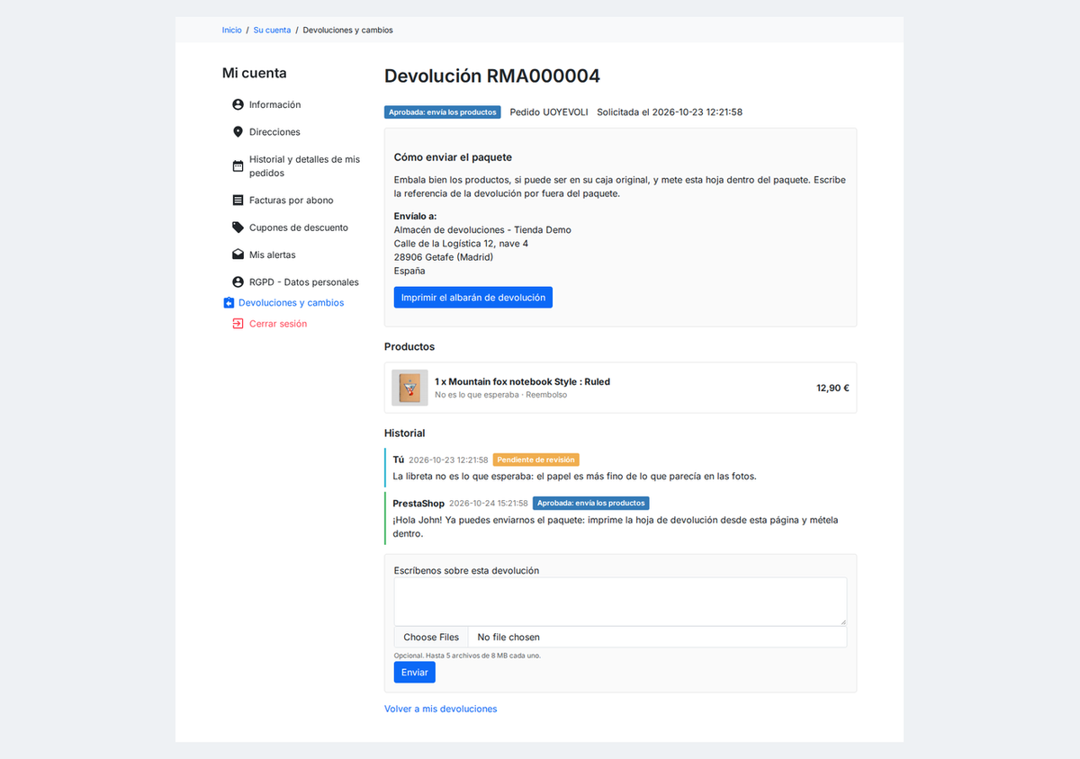Click the Direcciones location pin icon
Screen dimensions: 1080x759
(238, 131)
